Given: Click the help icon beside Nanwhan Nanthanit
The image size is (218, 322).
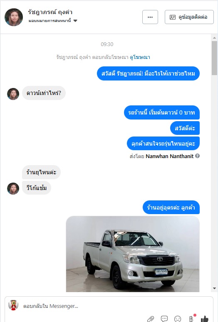Looking at the screenshot, I should click(x=197, y=156).
